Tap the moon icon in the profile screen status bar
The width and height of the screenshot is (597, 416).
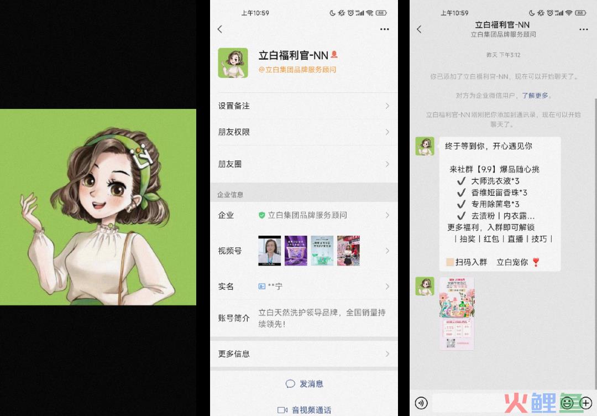pyautogui.click(x=332, y=13)
